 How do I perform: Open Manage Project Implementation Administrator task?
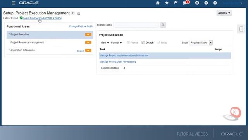pos(124,55)
